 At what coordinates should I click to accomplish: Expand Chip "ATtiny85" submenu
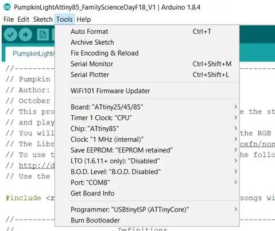point(147,128)
